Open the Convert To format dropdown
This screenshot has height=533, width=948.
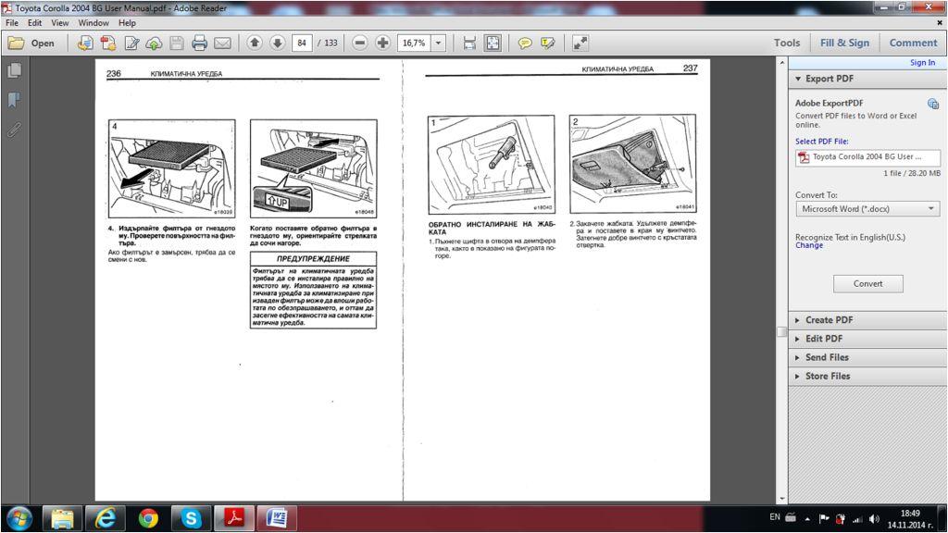867,209
